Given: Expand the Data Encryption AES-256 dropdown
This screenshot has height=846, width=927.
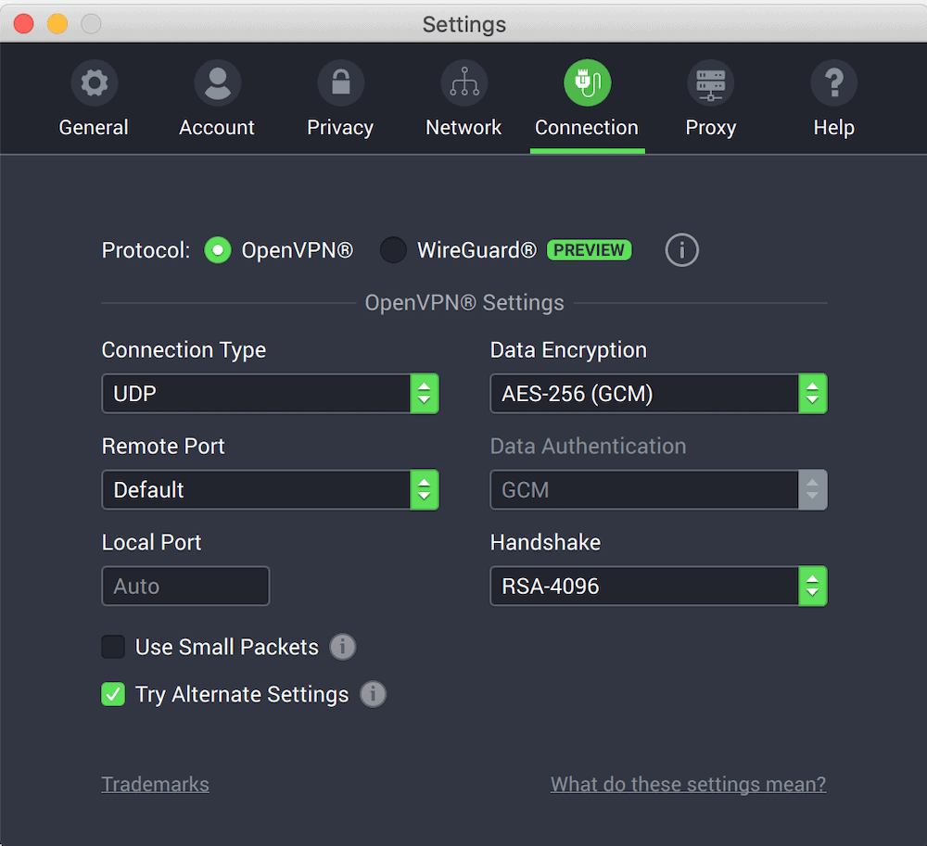Looking at the screenshot, I should pyautogui.click(x=658, y=394).
